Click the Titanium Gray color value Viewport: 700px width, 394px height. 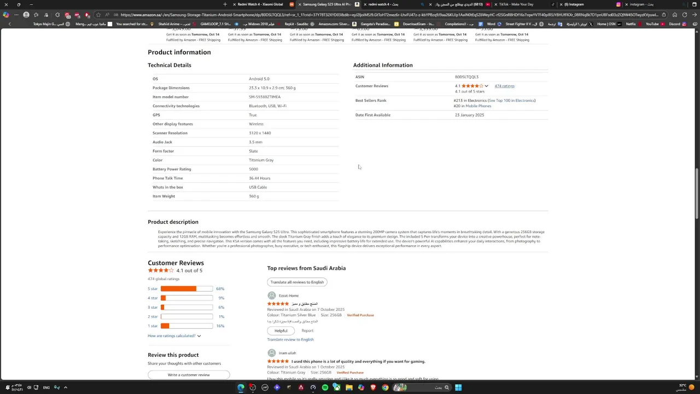[261, 160]
